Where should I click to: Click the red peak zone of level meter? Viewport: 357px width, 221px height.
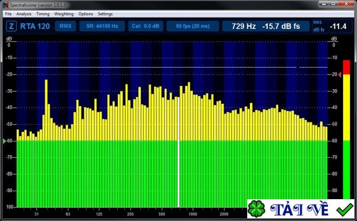point(346,67)
